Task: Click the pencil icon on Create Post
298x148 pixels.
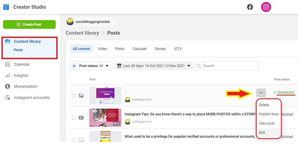Action: [19, 25]
